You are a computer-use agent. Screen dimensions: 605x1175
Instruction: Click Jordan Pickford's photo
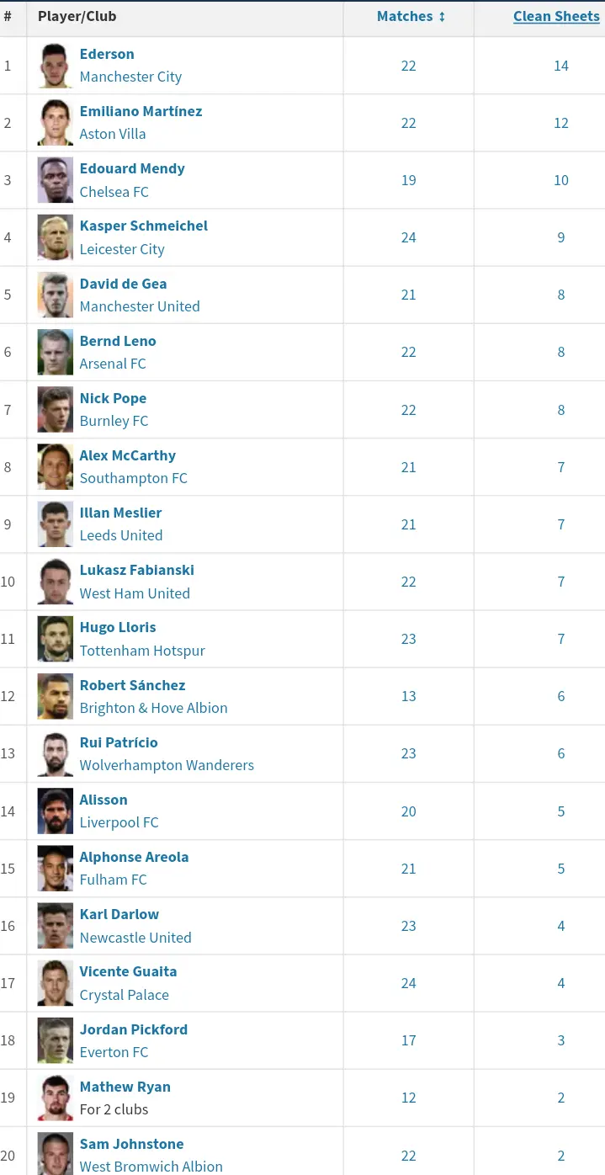[x=56, y=1040]
